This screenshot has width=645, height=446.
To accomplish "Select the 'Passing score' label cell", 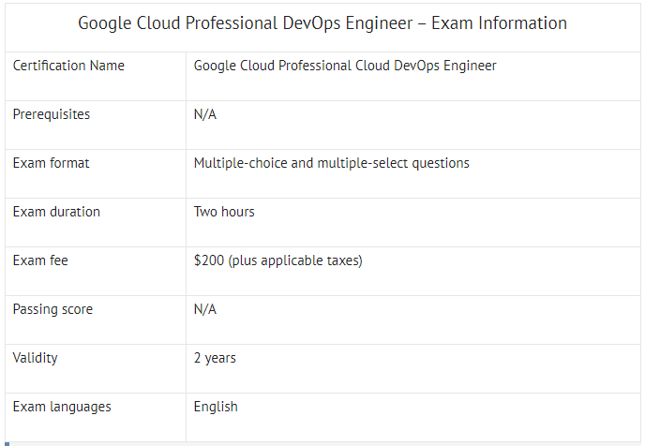I will [x=52, y=309].
